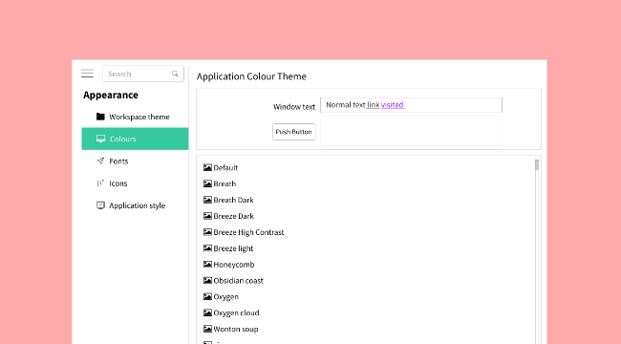This screenshot has width=621, height=344.
Task: Click the 'Application Colour Theme' title
Action: coord(251,76)
